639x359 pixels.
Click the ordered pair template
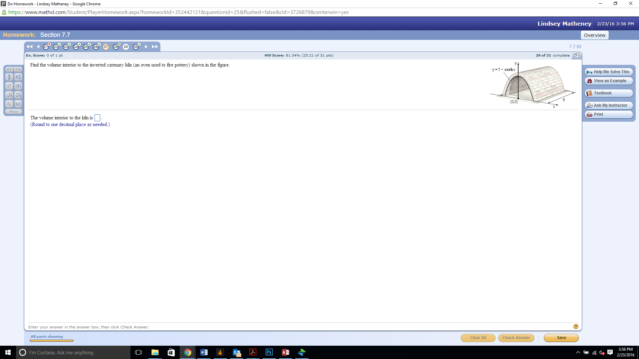point(18,104)
